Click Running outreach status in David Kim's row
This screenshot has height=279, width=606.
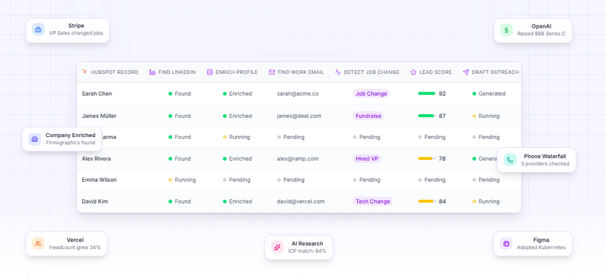pyautogui.click(x=486, y=202)
